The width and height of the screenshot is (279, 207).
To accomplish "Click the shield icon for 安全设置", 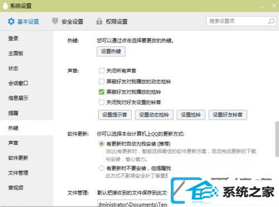I will coord(55,21).
